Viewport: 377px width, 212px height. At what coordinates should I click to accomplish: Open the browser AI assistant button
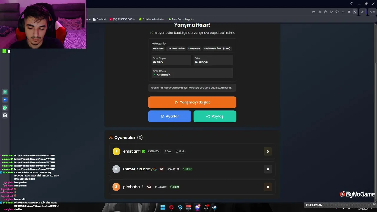click(x=372, y=12)
